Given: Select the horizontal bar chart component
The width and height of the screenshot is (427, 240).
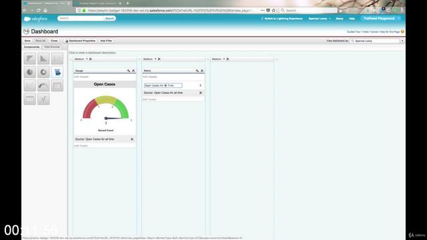Looking at the screenshot, I should [x=29, y=59].
